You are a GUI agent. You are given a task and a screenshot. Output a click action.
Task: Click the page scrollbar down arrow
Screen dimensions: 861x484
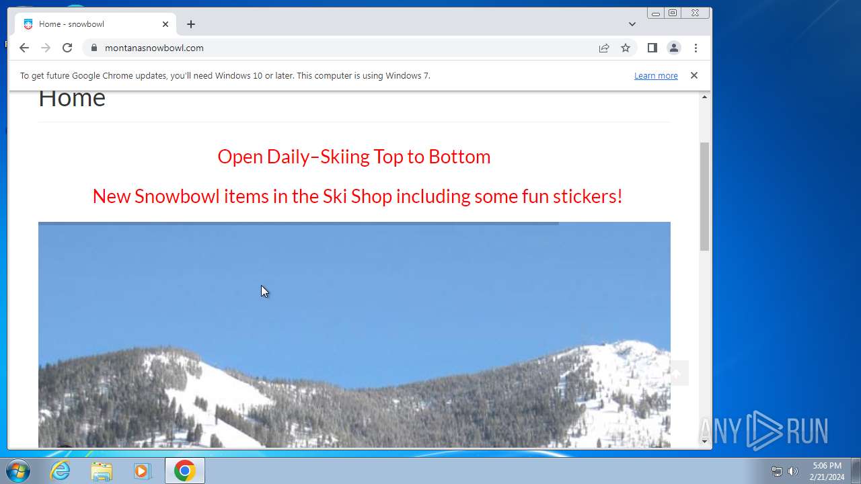tap(705, 442)
